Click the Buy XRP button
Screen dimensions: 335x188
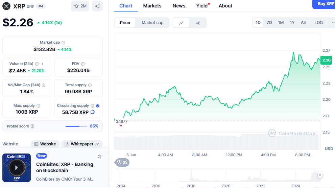324,4
